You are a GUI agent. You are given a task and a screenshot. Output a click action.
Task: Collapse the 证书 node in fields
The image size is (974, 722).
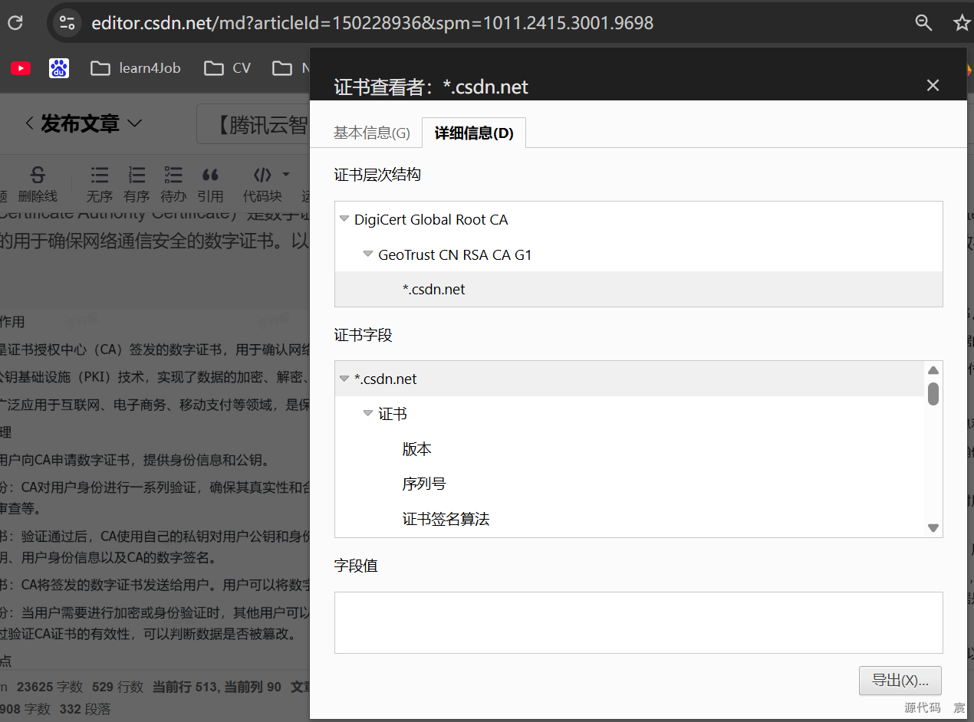point(368,414)
